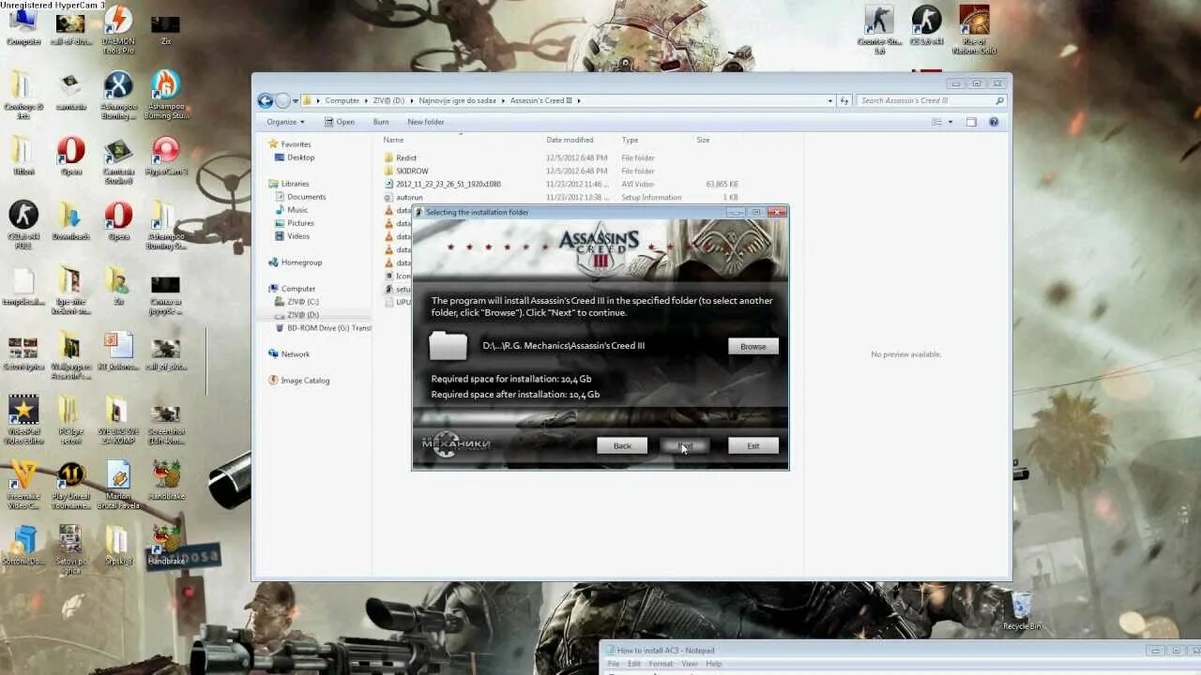The height and width of the screenshot is (675, 1201).
Task: Click the HyperCam 3 desktop icon
Action: tap(166, 157)
